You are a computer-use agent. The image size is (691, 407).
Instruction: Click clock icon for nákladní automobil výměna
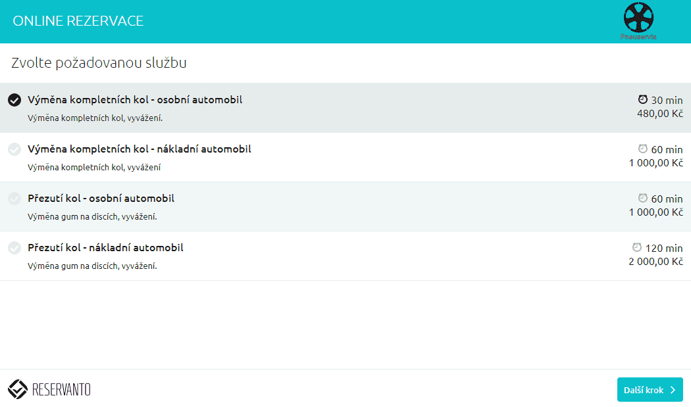point(643,149)
